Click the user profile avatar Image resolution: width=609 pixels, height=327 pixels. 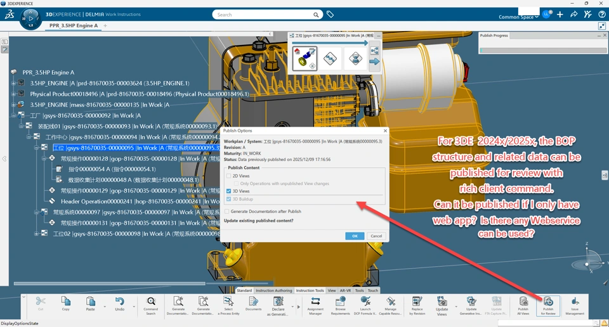(x=547, y=14)
